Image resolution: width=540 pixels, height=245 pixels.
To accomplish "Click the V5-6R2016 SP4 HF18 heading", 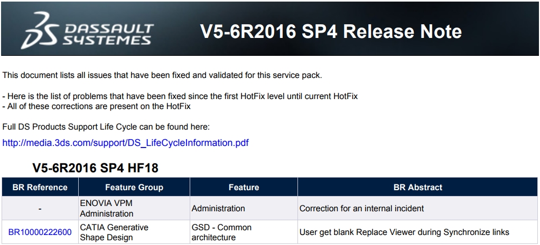I will (96, 168).
